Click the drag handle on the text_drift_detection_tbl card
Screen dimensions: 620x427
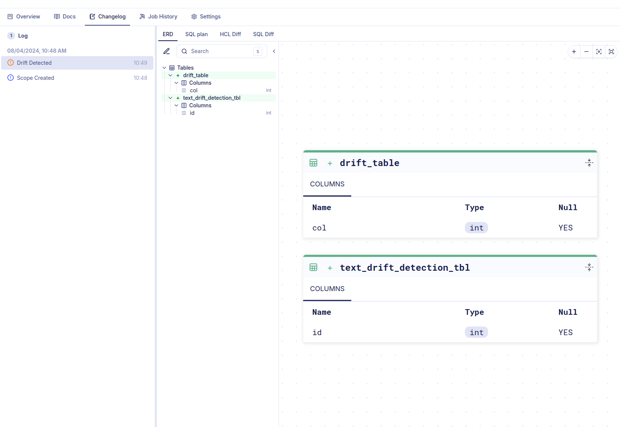pyautogui.click(x=589, y=267)
